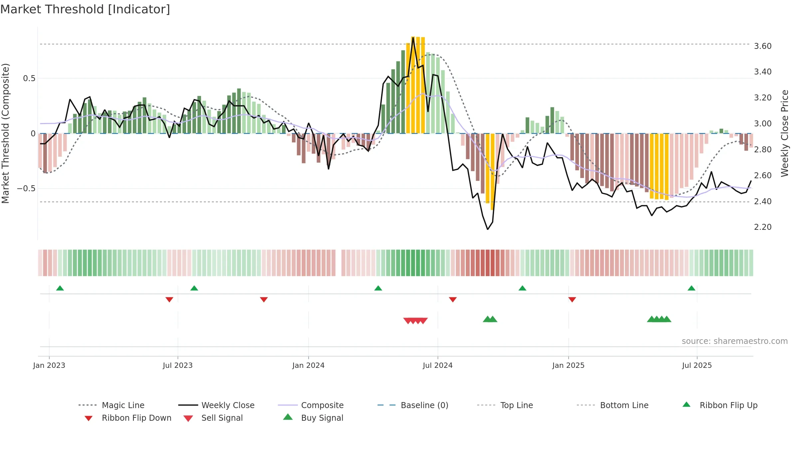Click the 2.20 price axis label
The width and height of the screenshot is (799, 449).
[x=763, y=227]
